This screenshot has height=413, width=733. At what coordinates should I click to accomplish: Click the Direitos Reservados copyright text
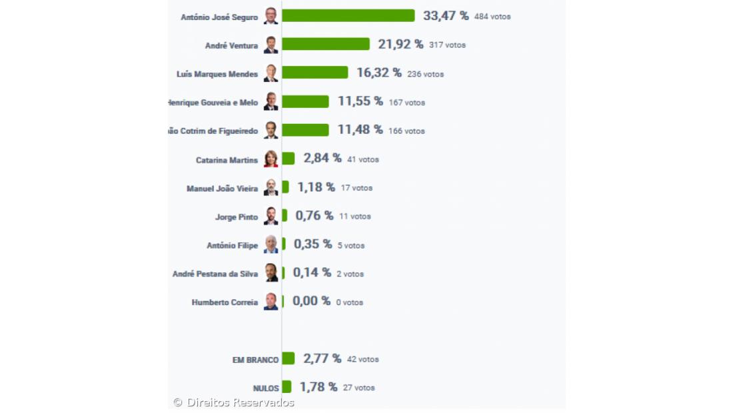234,402
